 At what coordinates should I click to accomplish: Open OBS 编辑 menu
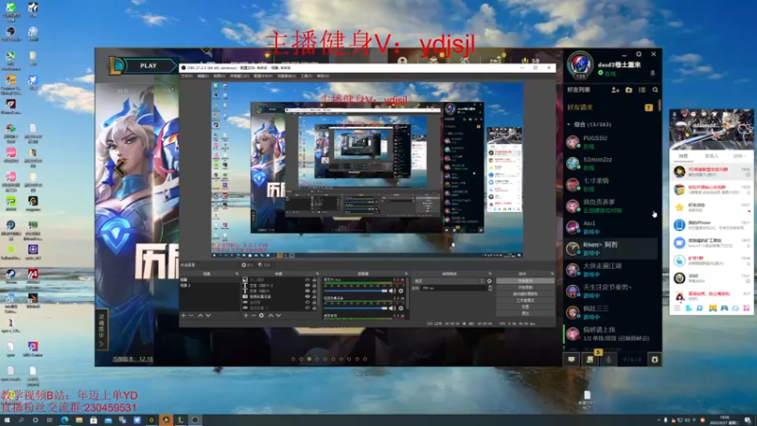click(203, 76)
